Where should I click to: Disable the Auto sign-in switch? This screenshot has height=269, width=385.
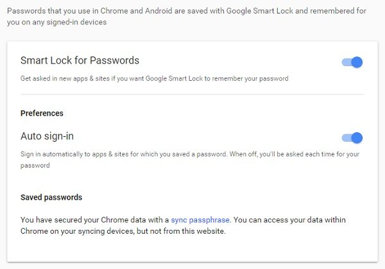point(352,137)
